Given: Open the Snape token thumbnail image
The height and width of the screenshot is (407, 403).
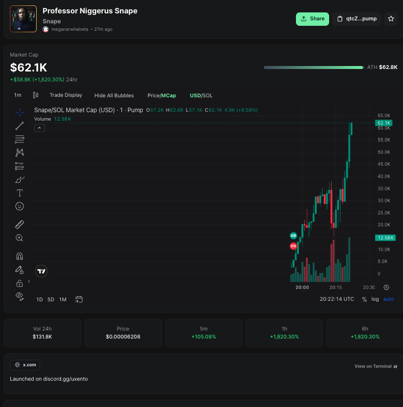Looking at the screenshot, I should [x=23, y=19].
